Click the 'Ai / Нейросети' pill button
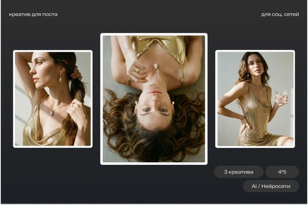The image size is (308, 205). (x=271, y=186)
